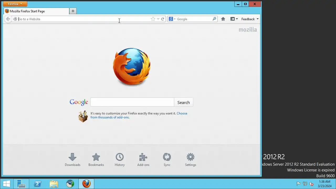The height and width of the screenshot is (189, 336).
Task: Open the search engine selector dropdown
Action: tap(172, 19)
